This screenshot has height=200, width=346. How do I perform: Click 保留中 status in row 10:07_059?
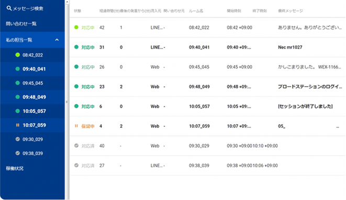coord(88,126)
